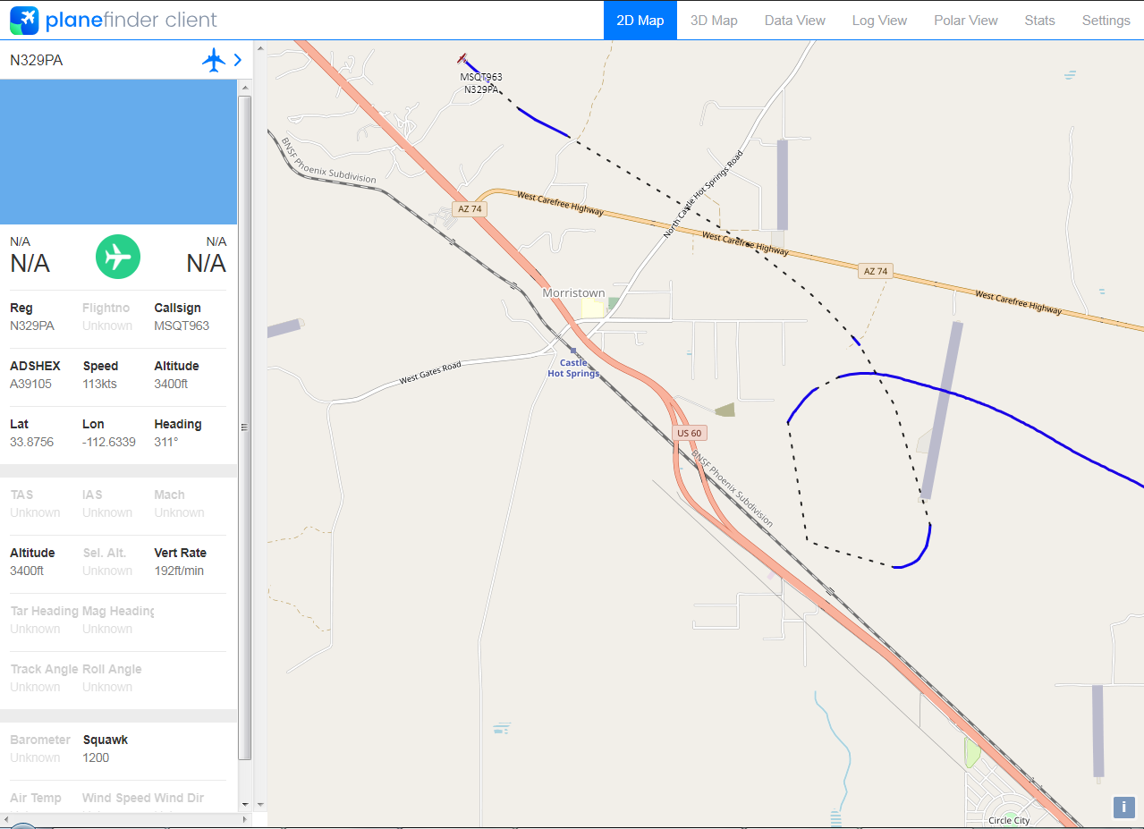
Task: Select the aircraft marker on the map
Action: pyautogui.click(x=463, y=59)
